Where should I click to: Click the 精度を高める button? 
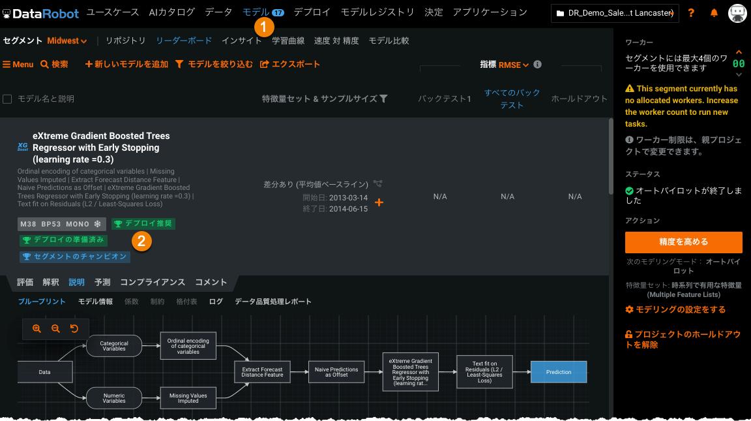(x=683, y=242)
